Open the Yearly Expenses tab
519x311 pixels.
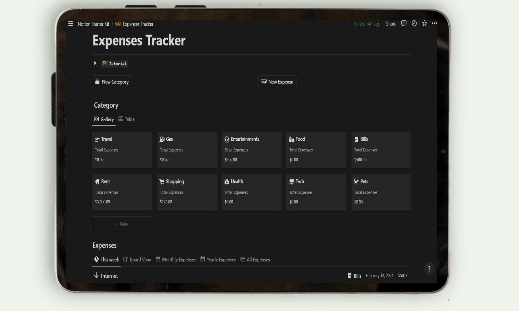[x=218, y=259]
